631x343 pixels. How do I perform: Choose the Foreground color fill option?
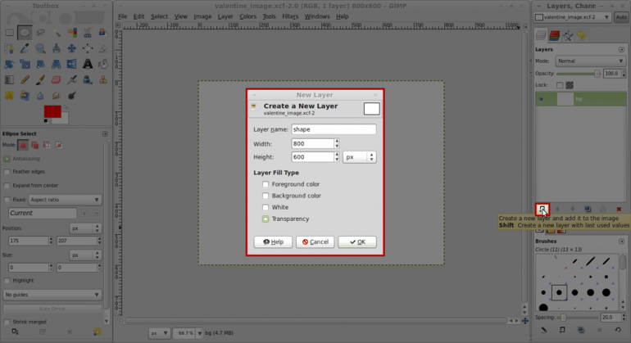266,184
